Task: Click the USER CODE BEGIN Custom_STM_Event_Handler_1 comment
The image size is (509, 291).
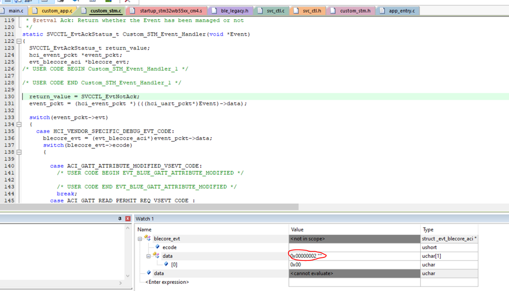Action: (105, 69)
